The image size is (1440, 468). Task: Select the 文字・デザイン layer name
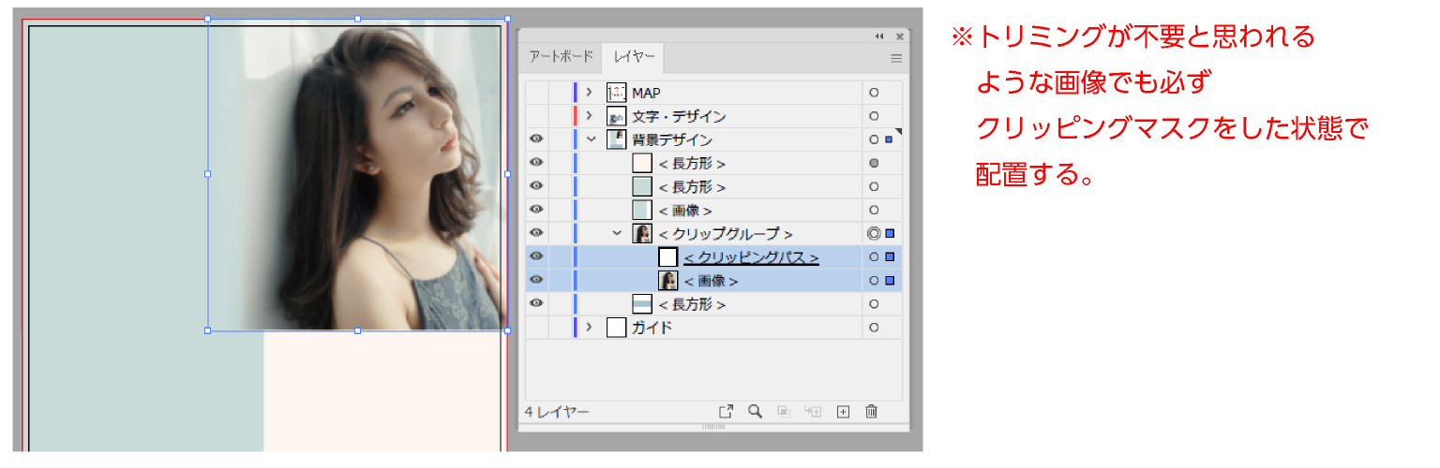679,116
